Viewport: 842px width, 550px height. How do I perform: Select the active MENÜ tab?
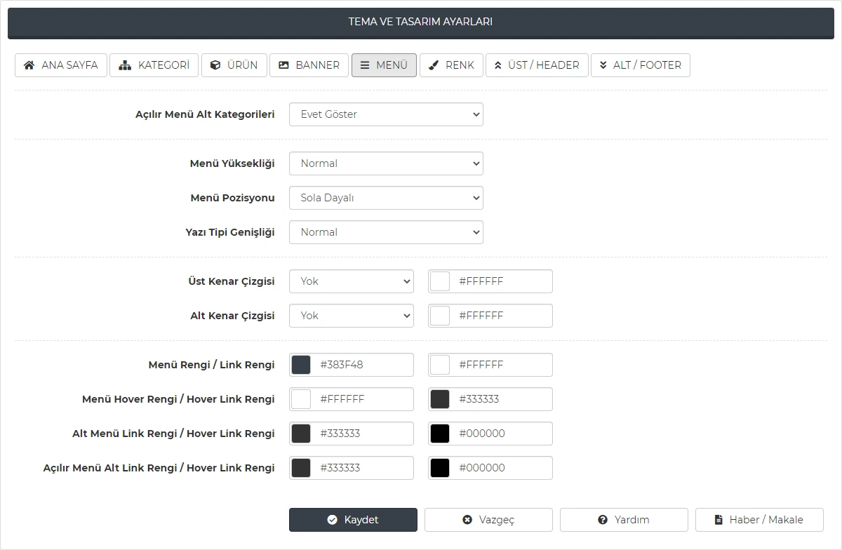pos(384,65)
